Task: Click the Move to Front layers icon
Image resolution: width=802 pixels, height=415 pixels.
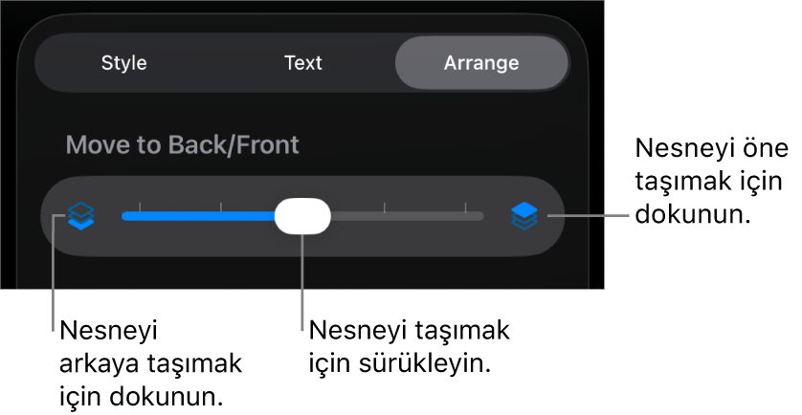Action: click(x=524, y=216)
